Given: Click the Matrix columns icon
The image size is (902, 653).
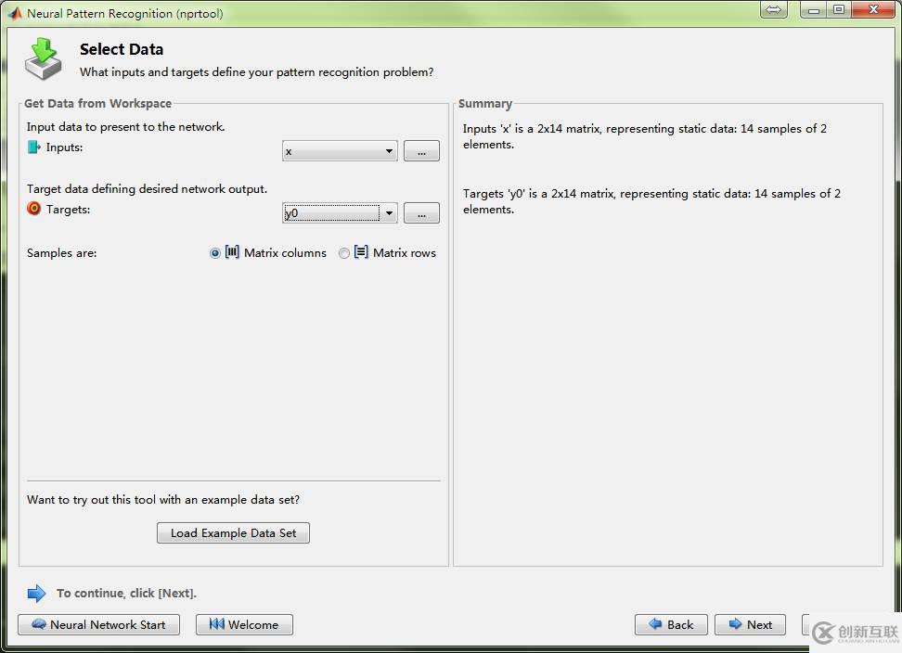Looking at the screenshot, I should point(232,252).
